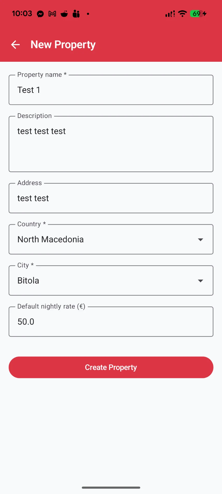Screen dimensions: 222x494
Task: Tap the more-notifications dot in status bar
Action: (x=88, y=14)
